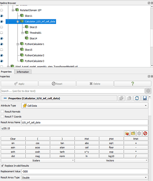The height and width of the screenshot is (181, 153).
Task: Select PythonCalculator2 in the pipeline
Action: (34, 55)
